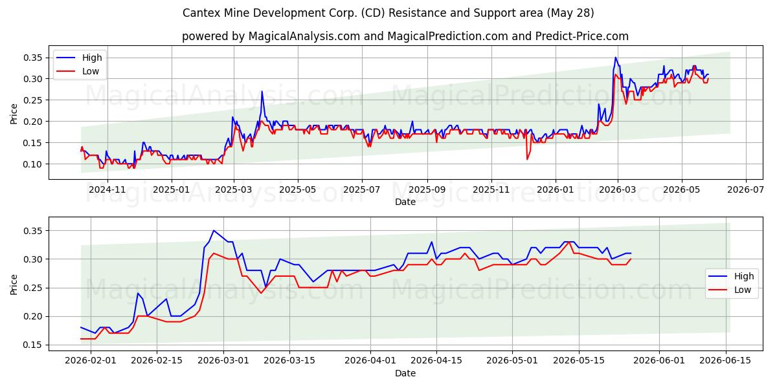Click the '2025-05' tick label

click(297, 189)
